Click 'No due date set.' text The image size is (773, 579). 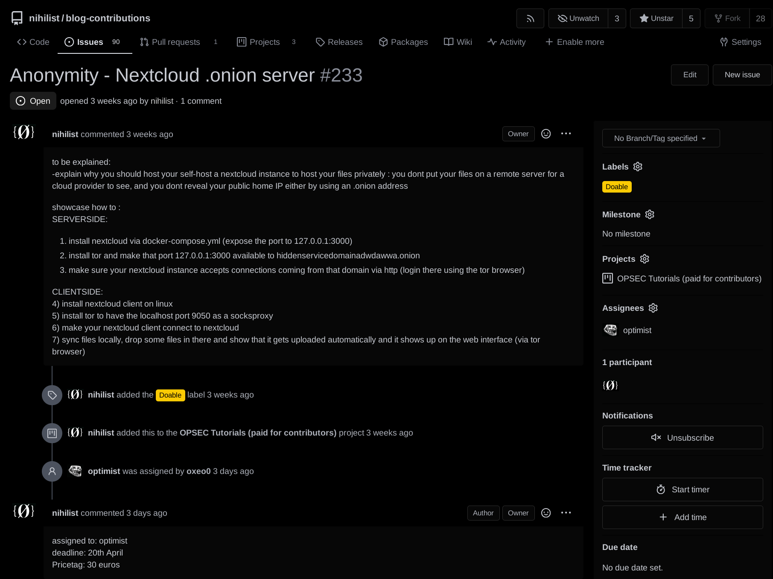[x=633, y=567]
